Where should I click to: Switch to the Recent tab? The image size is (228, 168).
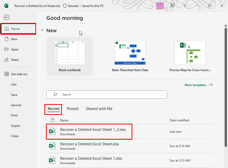(x=54, y=109)
